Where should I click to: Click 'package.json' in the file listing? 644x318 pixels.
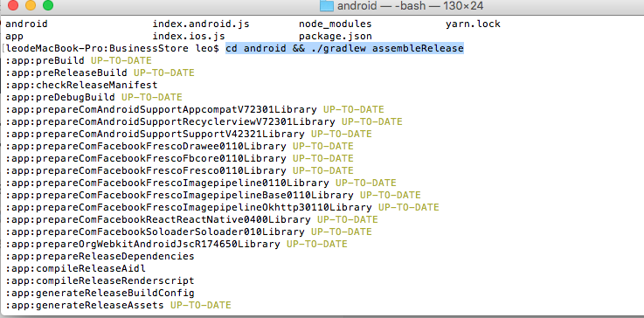pyautogui.click(x=336, y=36)
